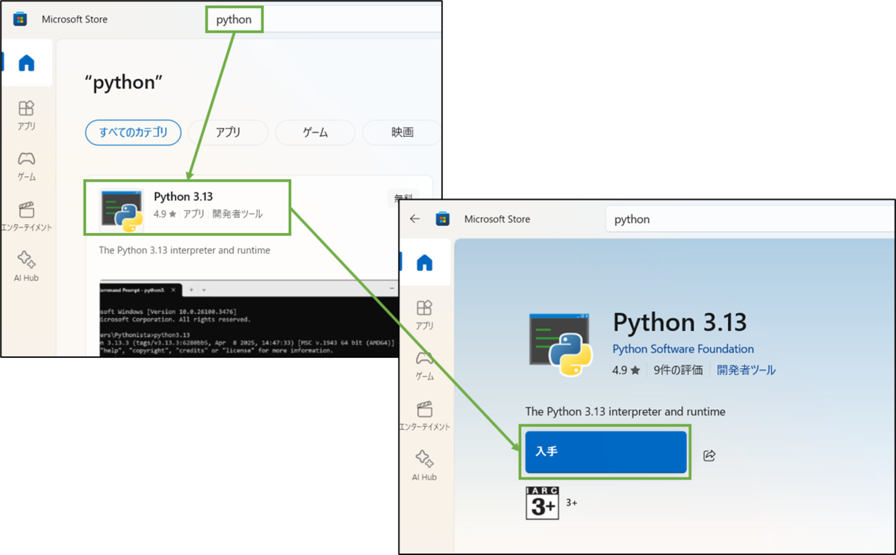Viewport: 896px width, 555px height.
Task: Click the back arrow in the front window
Action: pyautogui.click(x=415, y=219)
